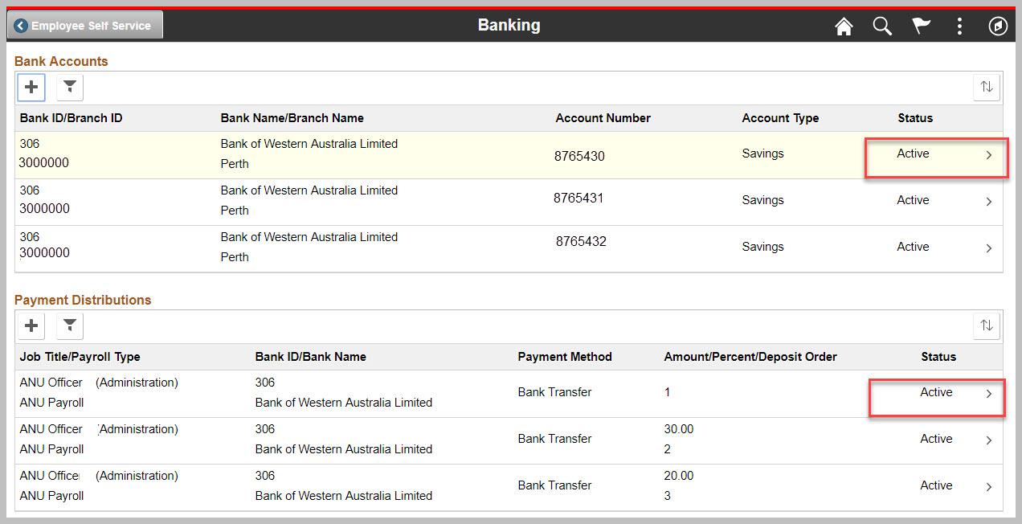This screenshot has width=1022, height=524.
Task: Open account 8765432 row chevron
Action: tap(989, 248)
